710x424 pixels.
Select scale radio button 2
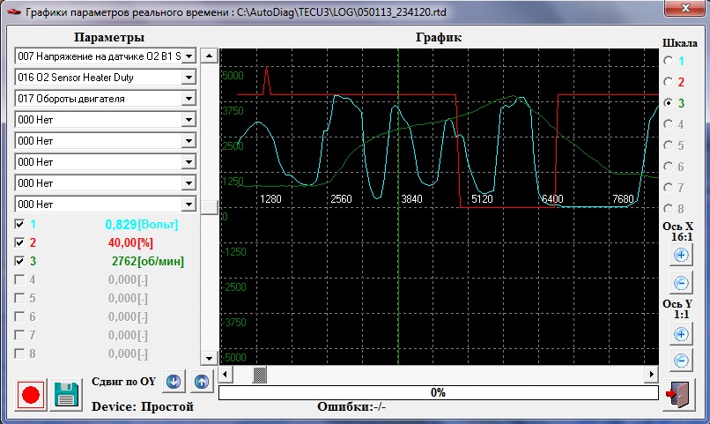(668, 82)
